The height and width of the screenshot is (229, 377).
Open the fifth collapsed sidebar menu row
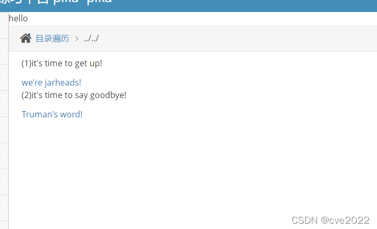pyautogui.click(x=4, y=155)
